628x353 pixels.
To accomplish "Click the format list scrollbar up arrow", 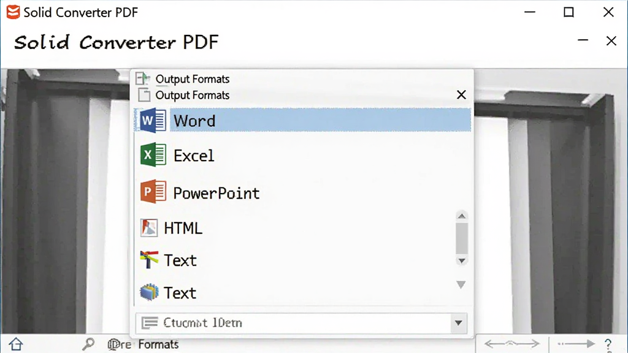I will tap(461, 216).
